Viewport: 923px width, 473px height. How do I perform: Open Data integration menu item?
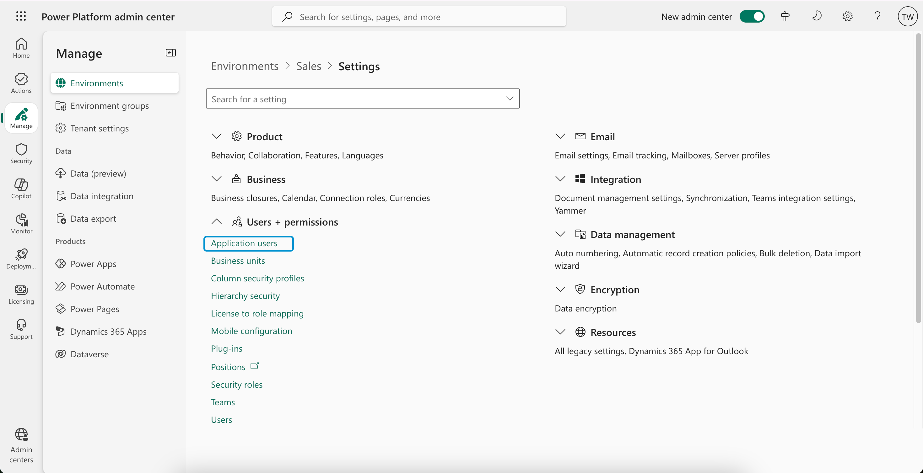(x=114, y=196)
